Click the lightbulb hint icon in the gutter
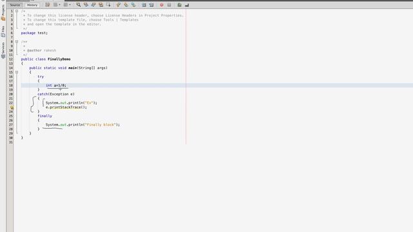 pos(12,108)
